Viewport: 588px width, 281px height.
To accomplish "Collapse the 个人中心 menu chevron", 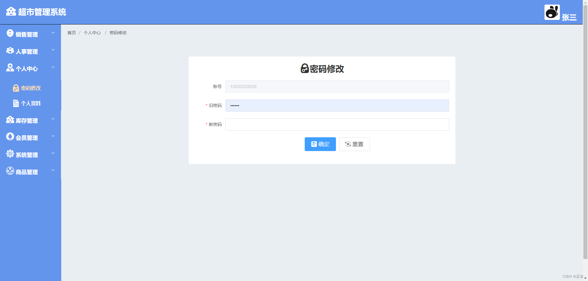I will (x=53, y=67).
